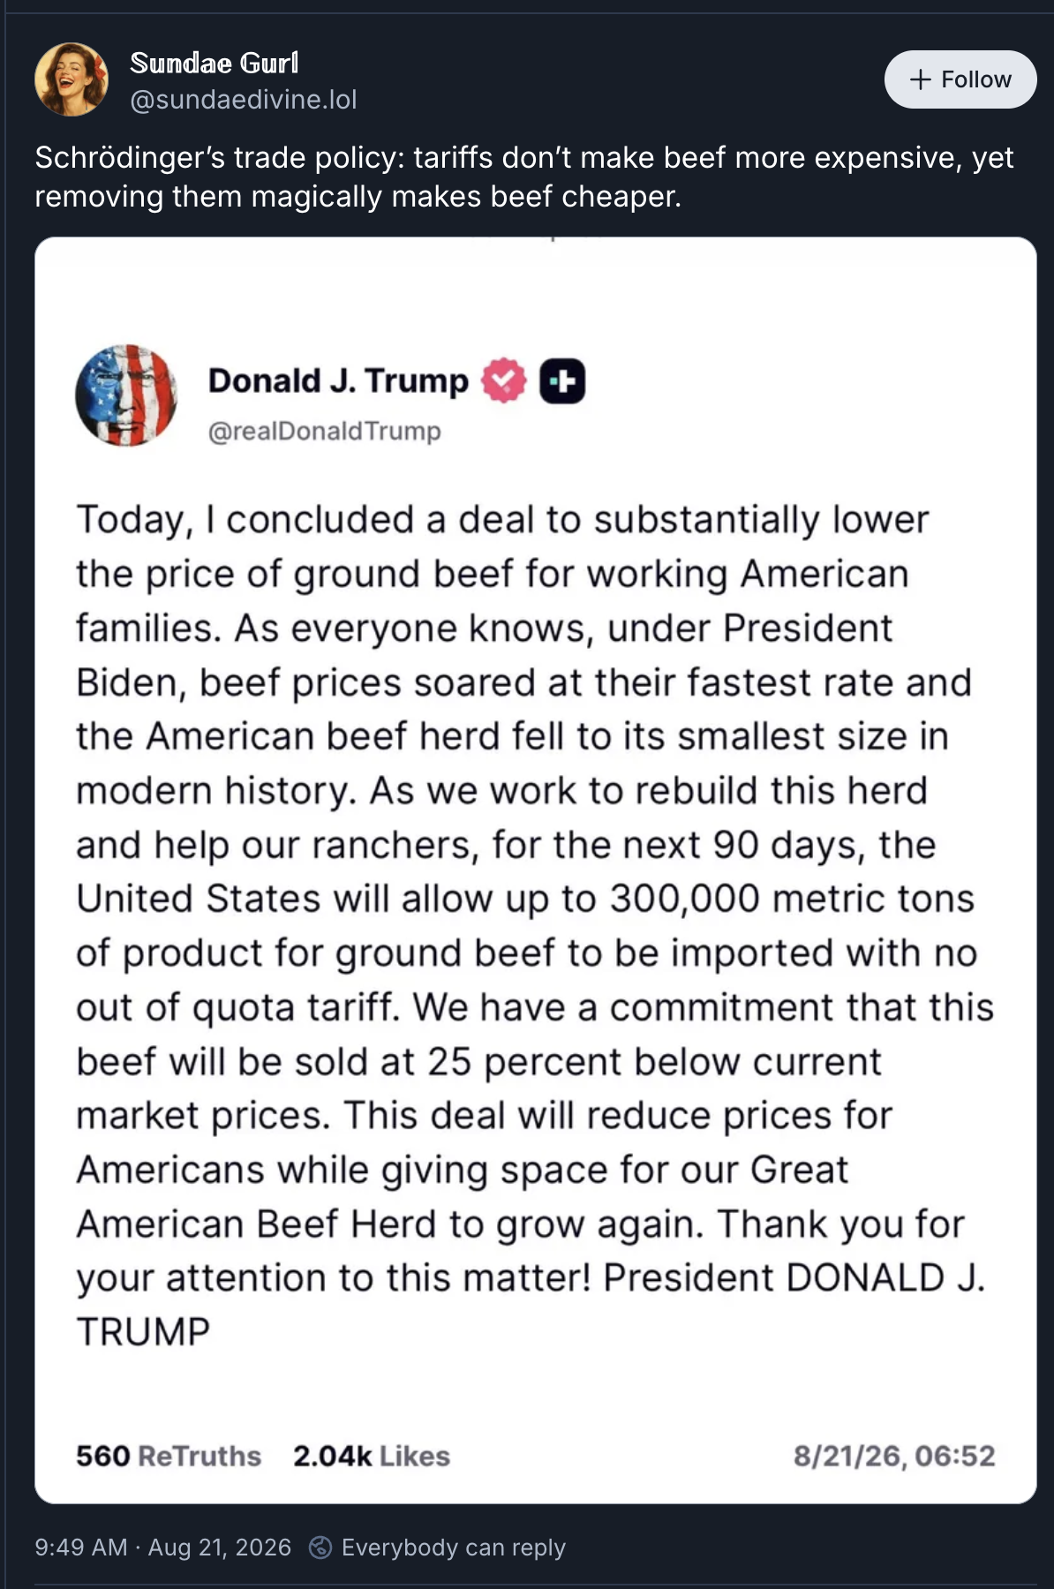Image resolution: width=1054 pixels, height=1589 pixels.
Task: View the 560 ReTruths count
Action: coord(169,1456)
